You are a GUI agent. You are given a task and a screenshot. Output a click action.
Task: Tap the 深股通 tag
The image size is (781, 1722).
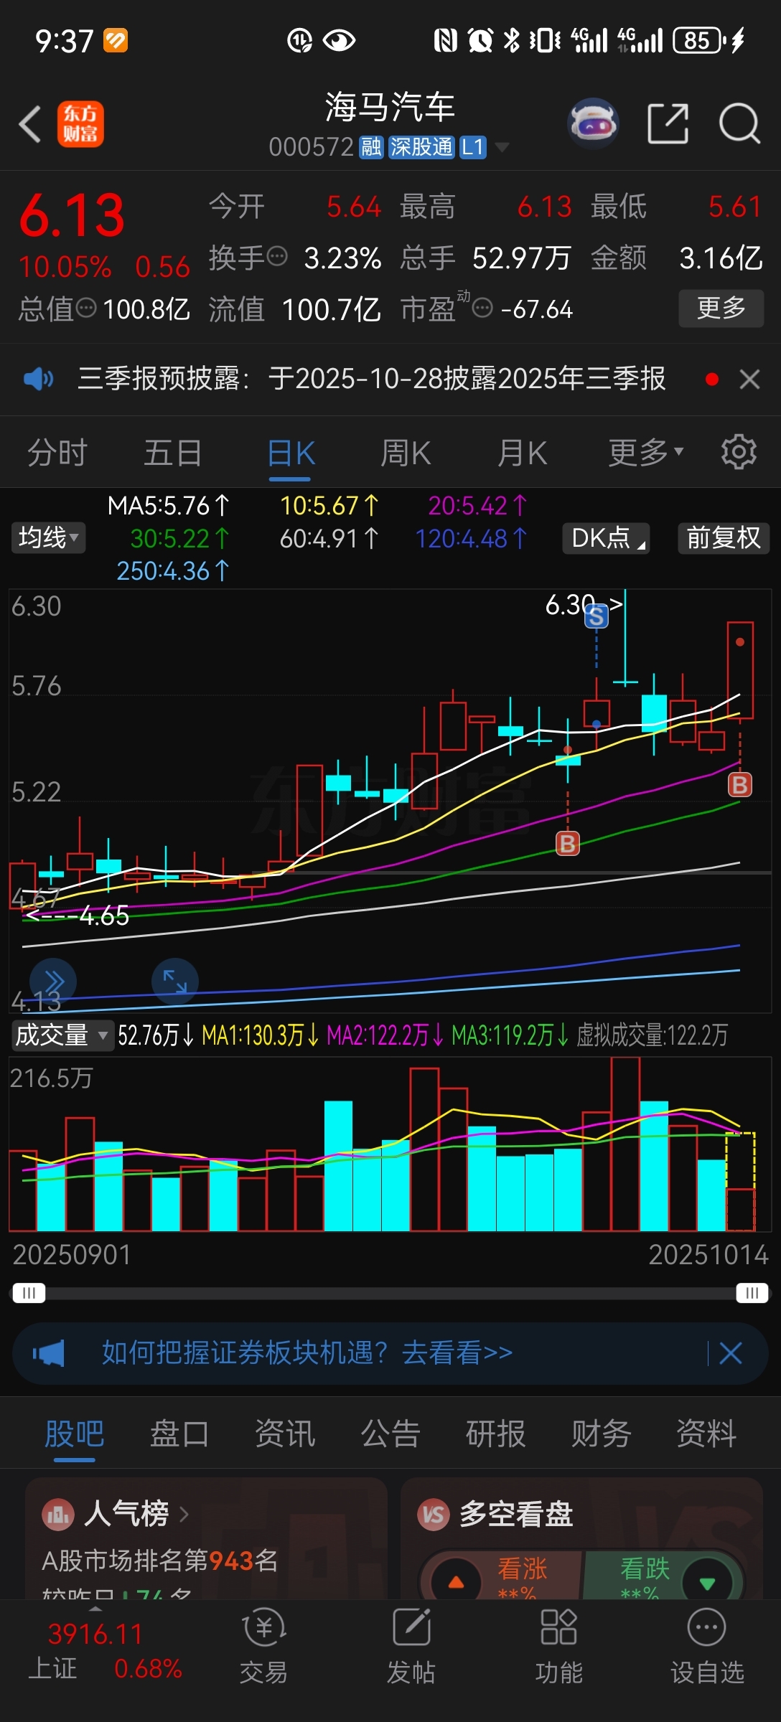[421, 147]
